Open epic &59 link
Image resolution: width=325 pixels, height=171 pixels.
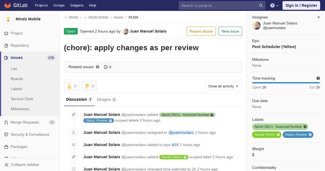pos(175,145)
